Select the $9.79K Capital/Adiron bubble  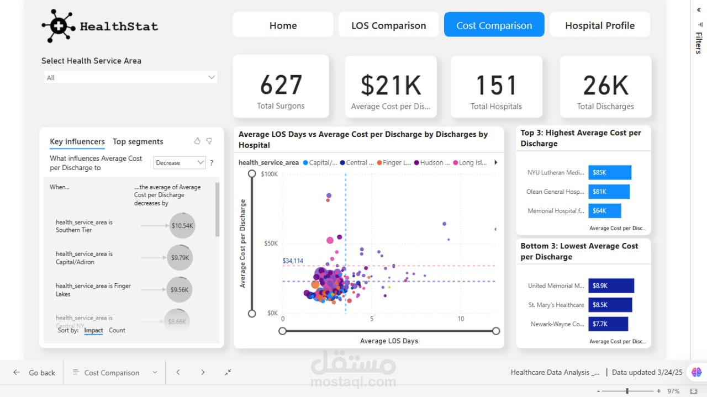[x=180, y=257]
